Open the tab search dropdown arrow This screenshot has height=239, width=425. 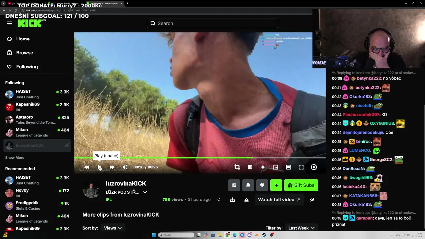pos(3,3)
